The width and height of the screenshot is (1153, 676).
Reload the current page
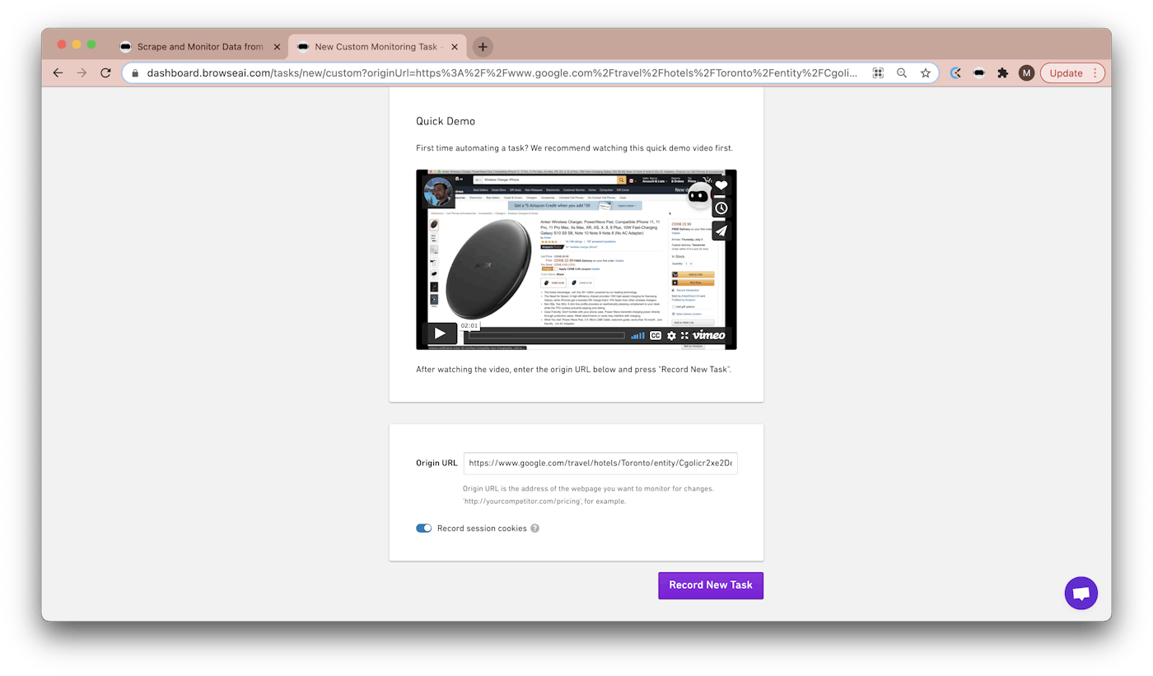(x=105, y=73)
